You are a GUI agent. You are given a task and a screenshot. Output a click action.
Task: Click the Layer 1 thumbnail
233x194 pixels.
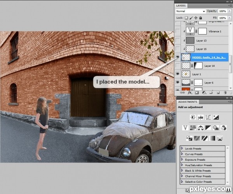pyautogui.click(x=186, y=74)
